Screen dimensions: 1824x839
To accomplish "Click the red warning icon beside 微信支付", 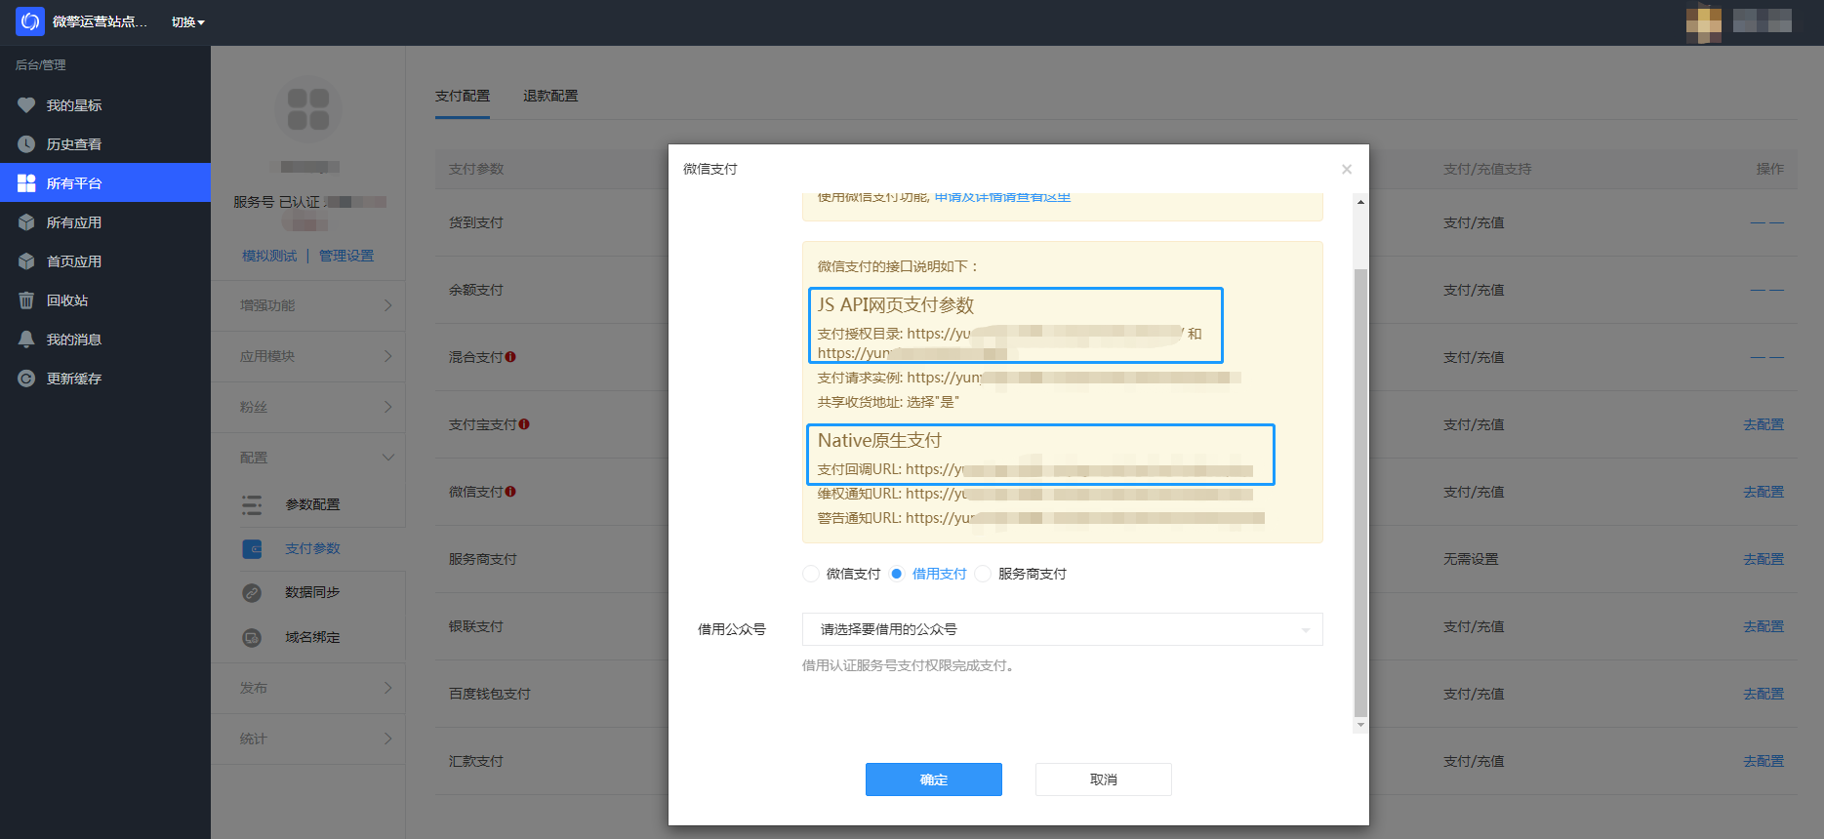I will click(511, 492).
